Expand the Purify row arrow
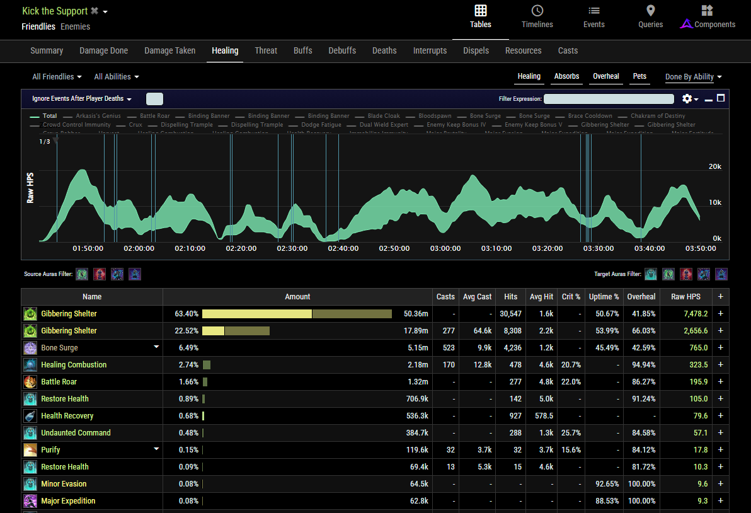 [x=156, y=449]
